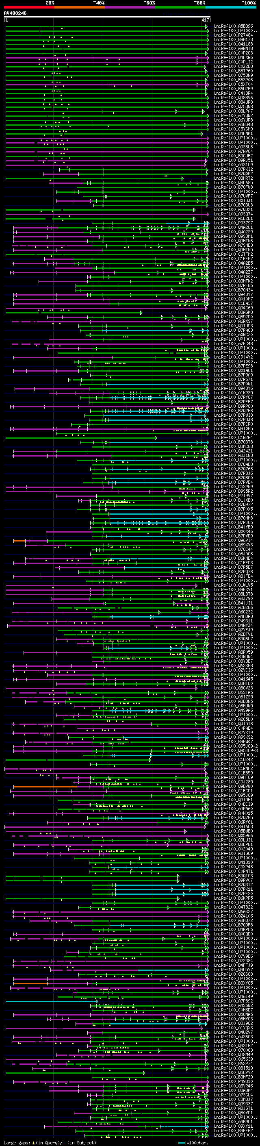
Task: Open UniRef100_B9RJ51 hit
Action: coord(233,160)
